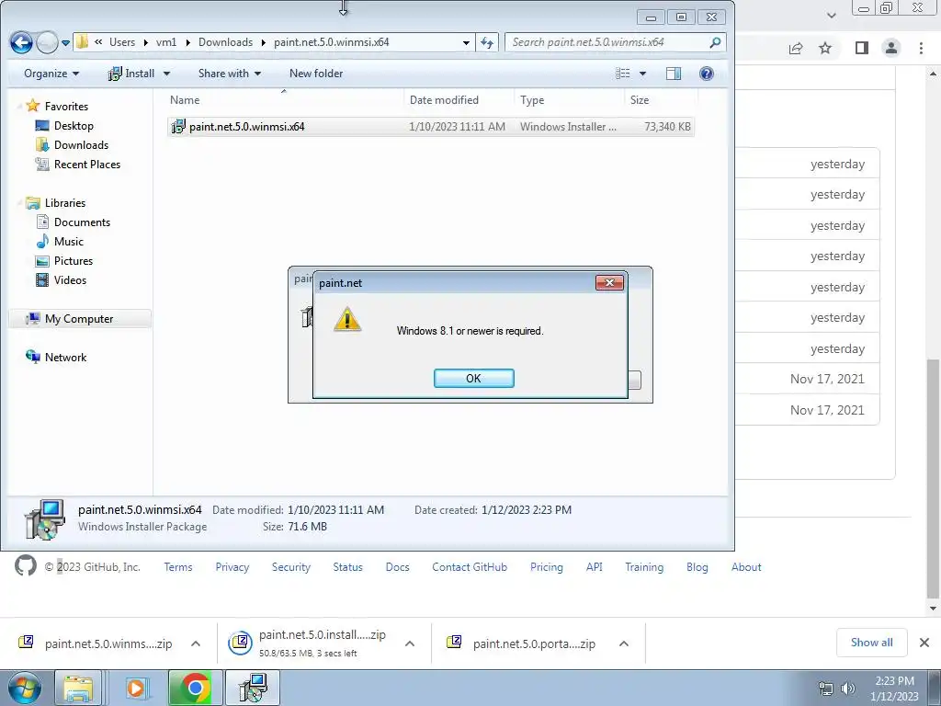Refresh the Explorer folder view
The height and width of the screenshot is (706, 941).
pos(487,42)
